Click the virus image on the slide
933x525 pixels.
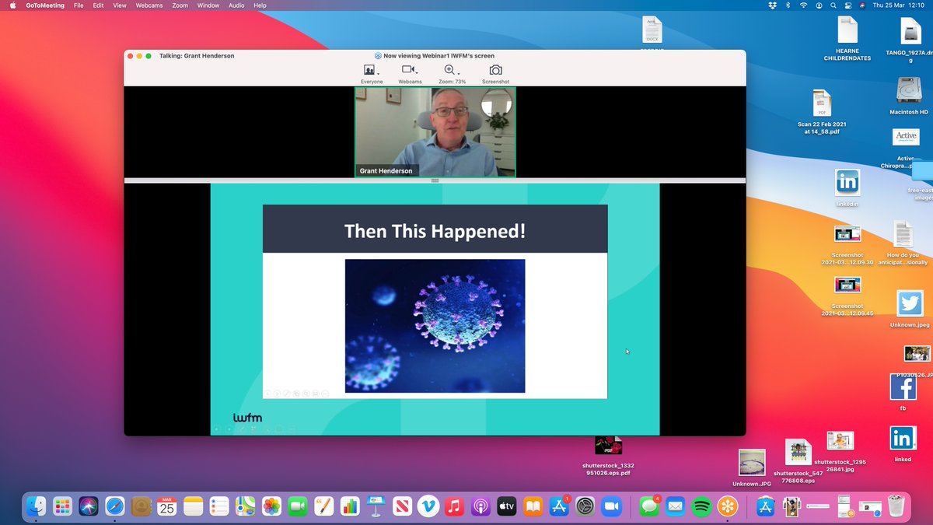(435, 326)
